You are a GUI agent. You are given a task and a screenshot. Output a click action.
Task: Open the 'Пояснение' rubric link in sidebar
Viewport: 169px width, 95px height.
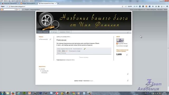[x=43, y=39]
